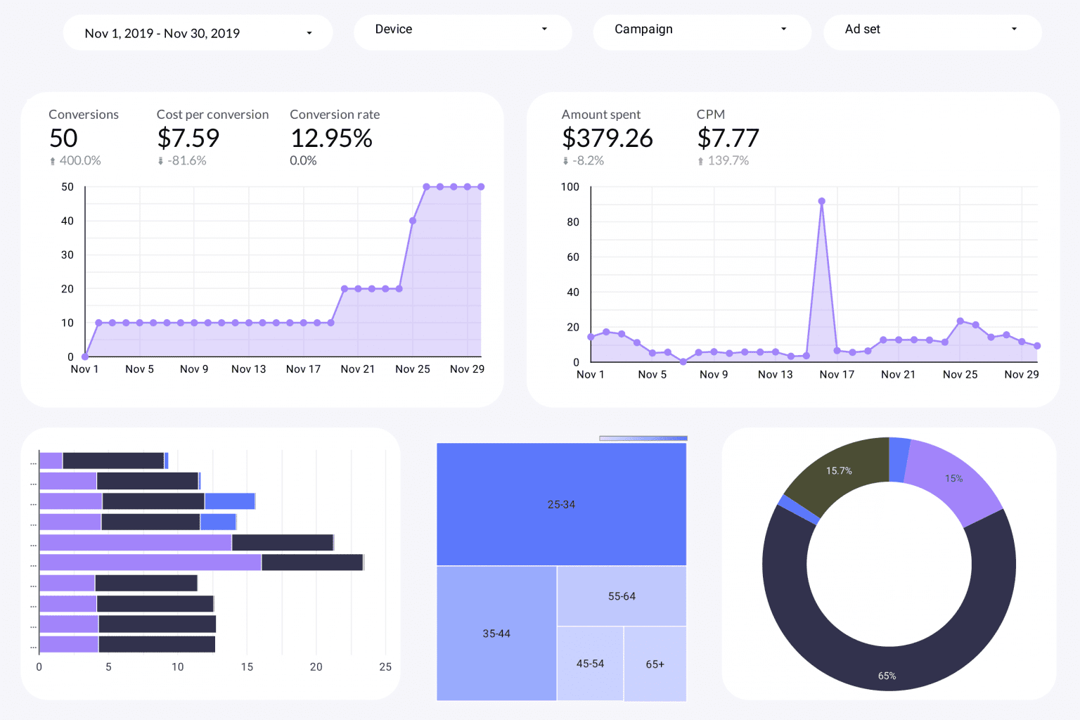Expand the Device filter dropdown

[x=462, y=30]
